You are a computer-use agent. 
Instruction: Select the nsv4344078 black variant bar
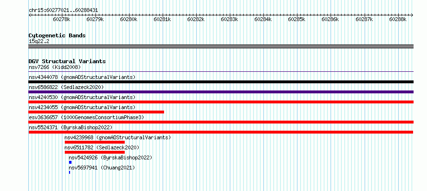click(x=221, y=82)
